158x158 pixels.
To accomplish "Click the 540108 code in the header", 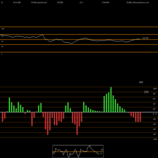I will click(x=106, y=3).
